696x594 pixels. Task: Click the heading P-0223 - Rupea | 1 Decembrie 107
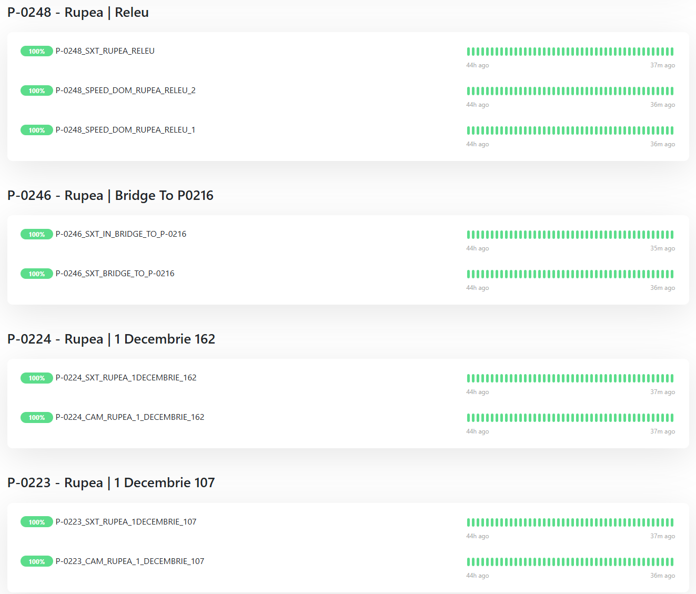point(111,483)
